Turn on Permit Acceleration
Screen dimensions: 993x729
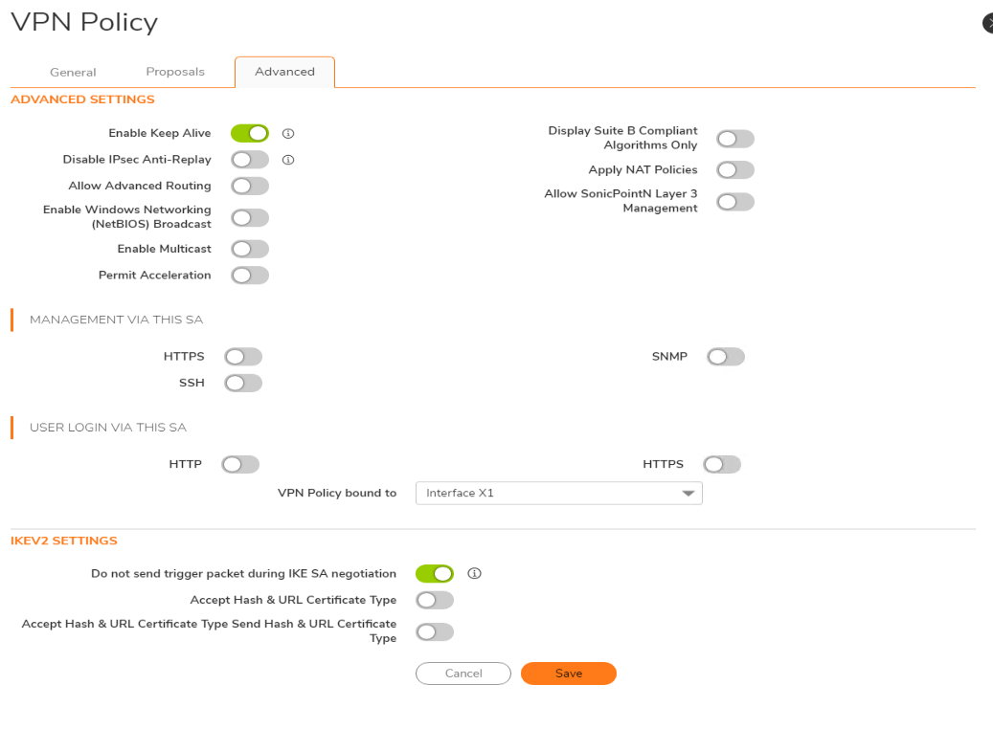click(x=250, y=276)
